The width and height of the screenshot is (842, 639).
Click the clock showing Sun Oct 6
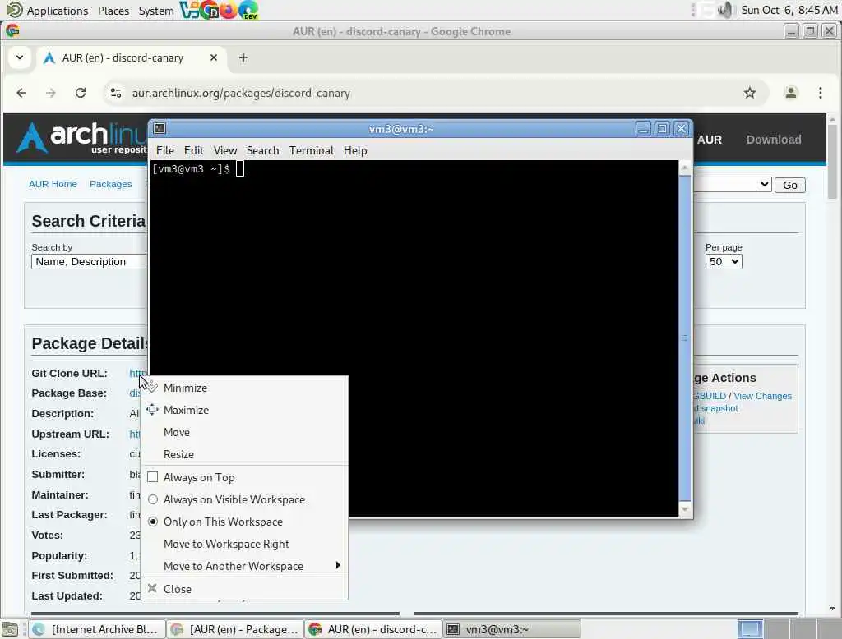(789, 10)
